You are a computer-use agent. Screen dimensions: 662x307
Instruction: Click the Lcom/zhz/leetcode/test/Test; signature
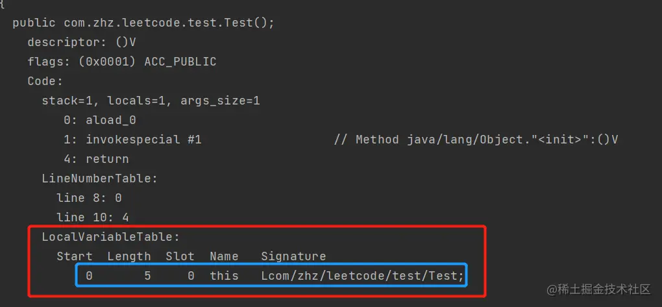(x=362, y=276)
